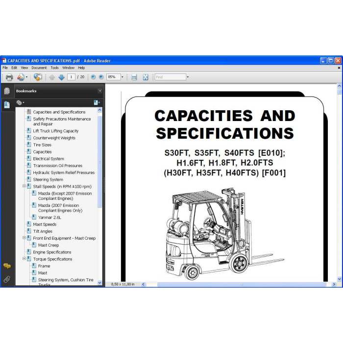Image resolution: width=343 pixels, height=343 pixels.
Task: Collapse the Stall Speeds bookmark node
Action: pyautogui.click(x=24, y=186)
